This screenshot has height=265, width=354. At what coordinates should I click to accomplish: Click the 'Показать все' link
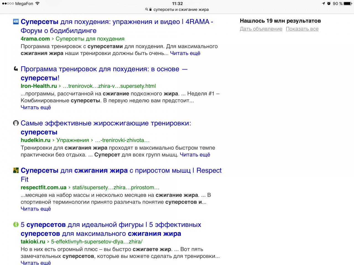pos(302,29)
